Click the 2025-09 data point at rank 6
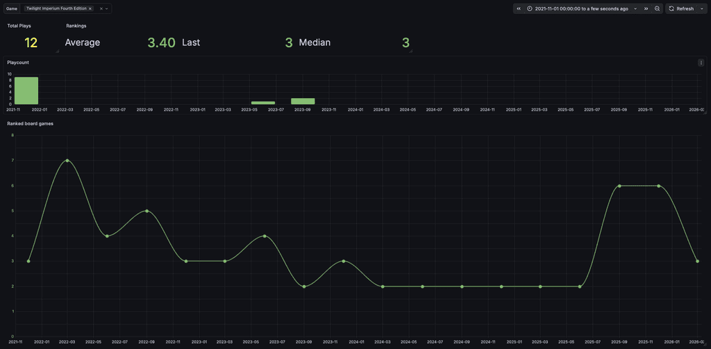Image resolution: width=711 pixels, height=349 pixels. (619, 186)
